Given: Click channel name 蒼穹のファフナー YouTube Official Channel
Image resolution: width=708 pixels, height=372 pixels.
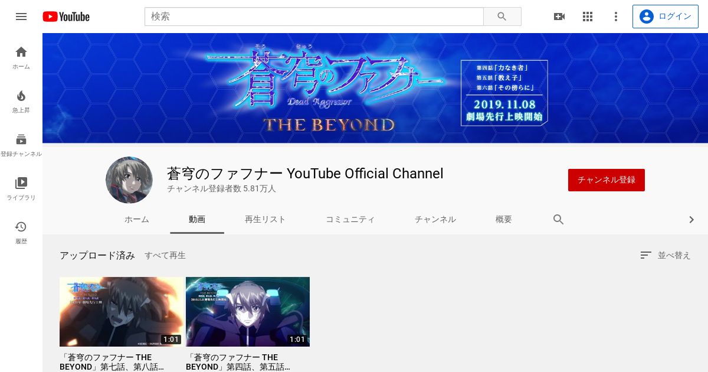Looking at the screenshot, I should (x=305, y=174).
